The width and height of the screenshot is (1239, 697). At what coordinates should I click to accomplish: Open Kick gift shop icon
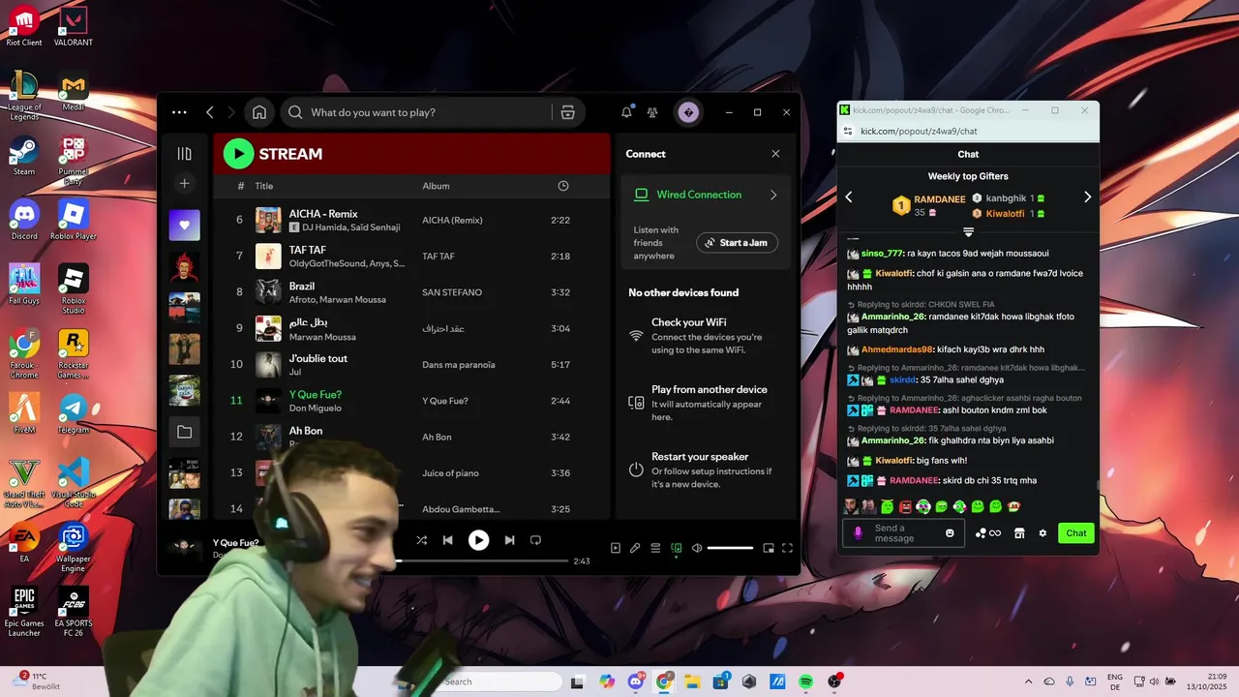[1019, 533]
